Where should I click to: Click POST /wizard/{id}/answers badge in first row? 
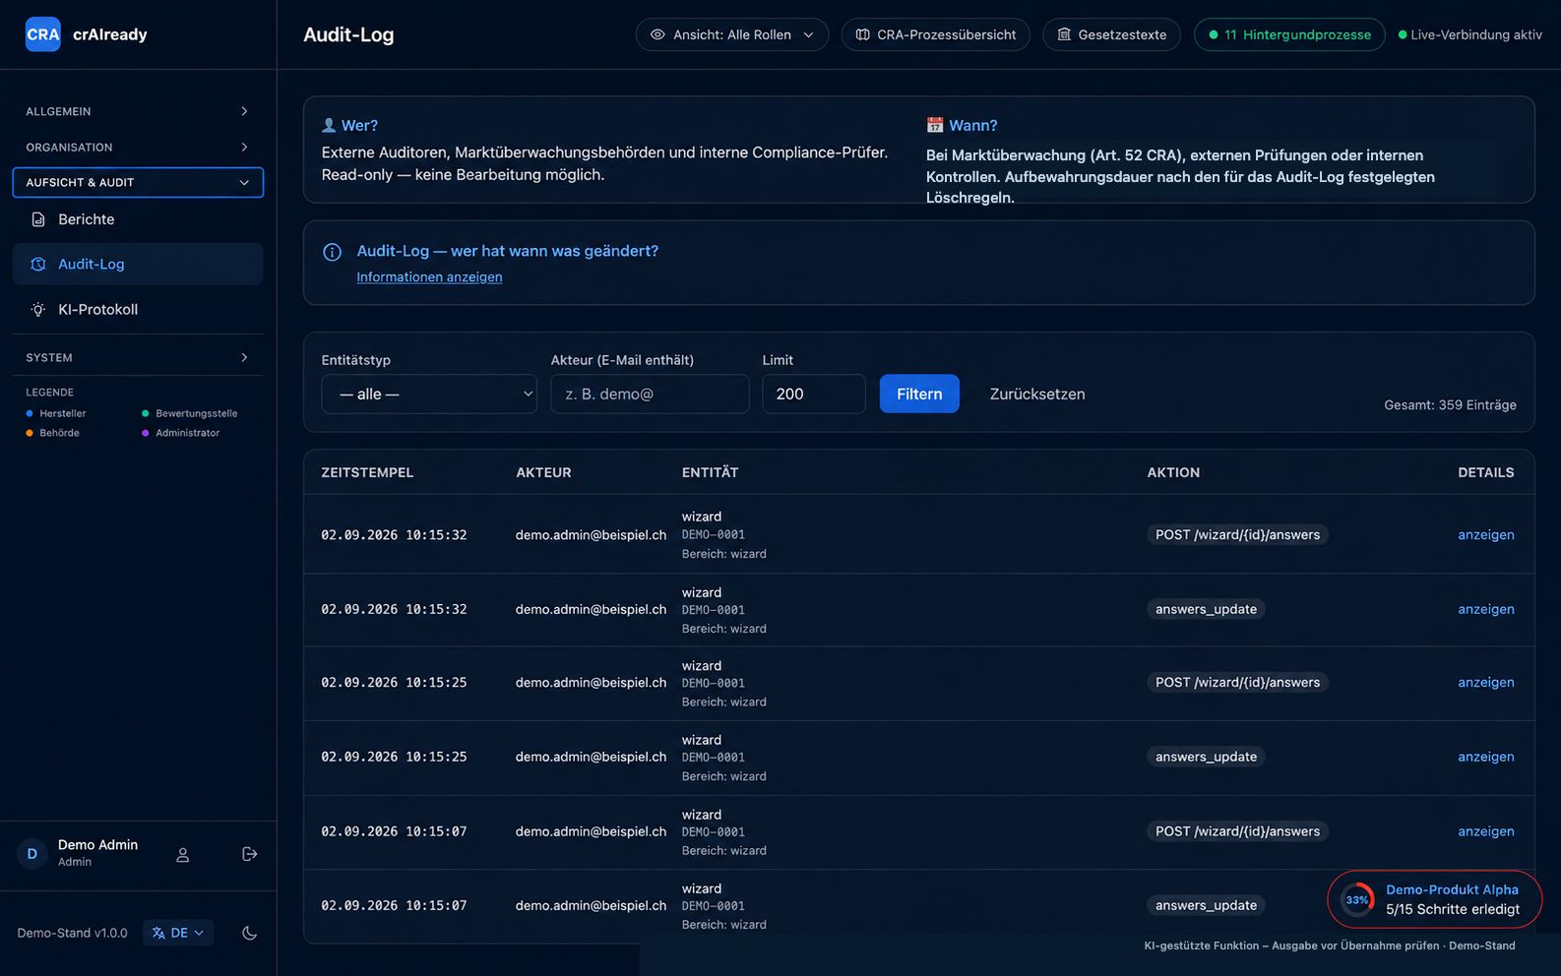click(1237, 535)
